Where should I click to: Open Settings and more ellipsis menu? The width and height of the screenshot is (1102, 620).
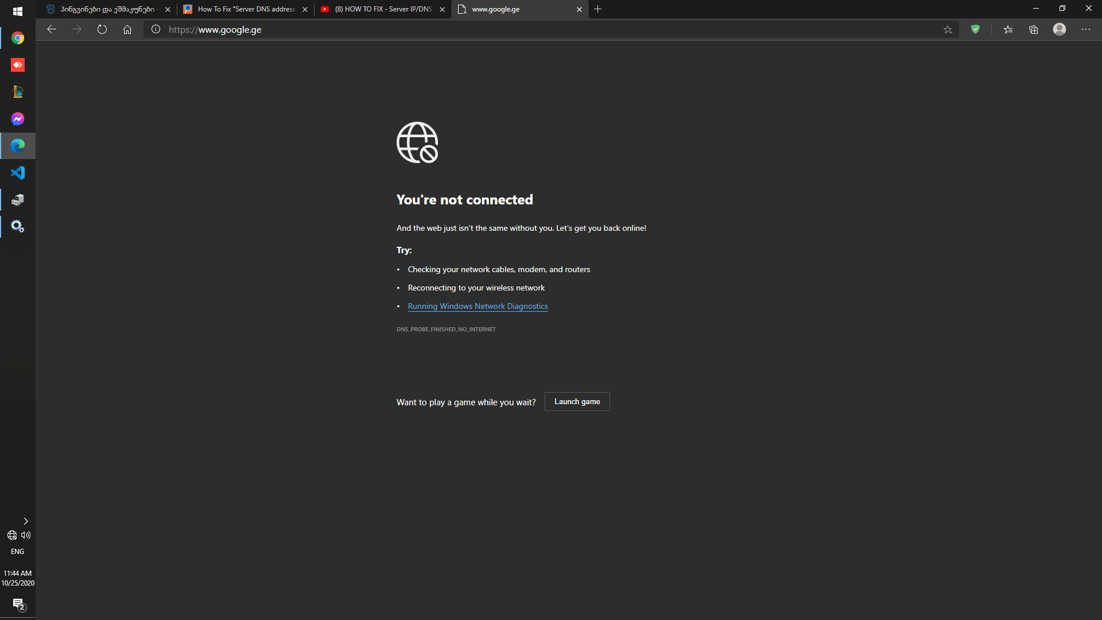[x=1085, y=29]
